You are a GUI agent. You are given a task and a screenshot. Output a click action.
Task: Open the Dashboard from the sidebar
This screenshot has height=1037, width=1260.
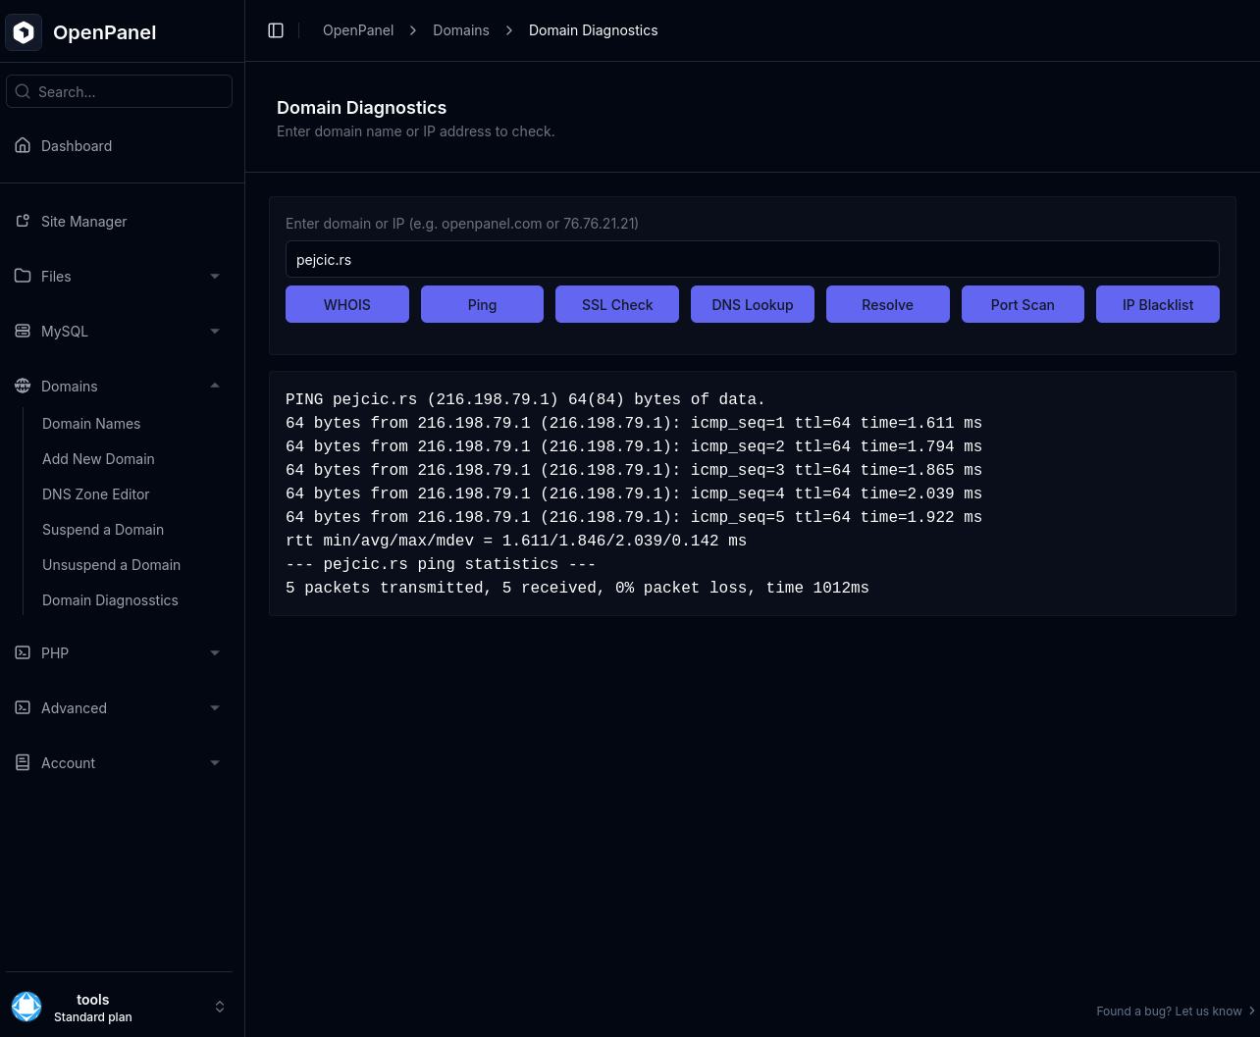click(x=22, y=145)
